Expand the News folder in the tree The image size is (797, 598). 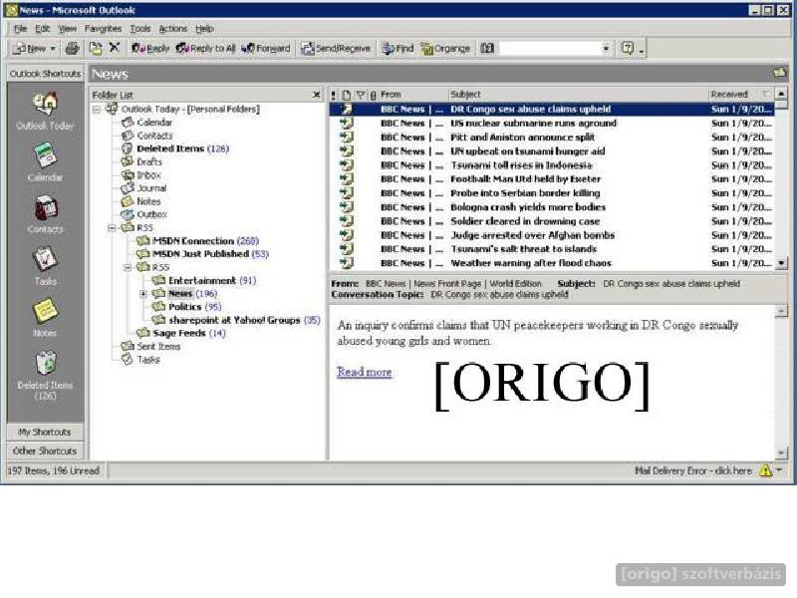[x=143, y=293]
